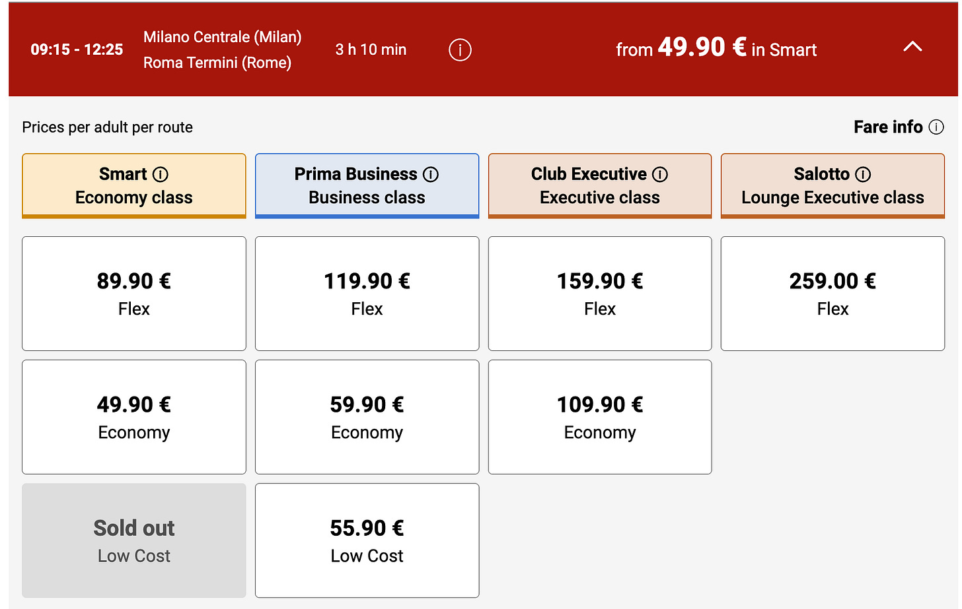
Task: Choose the 159.90 € Club Executive Flex fare
Action: 599,293
